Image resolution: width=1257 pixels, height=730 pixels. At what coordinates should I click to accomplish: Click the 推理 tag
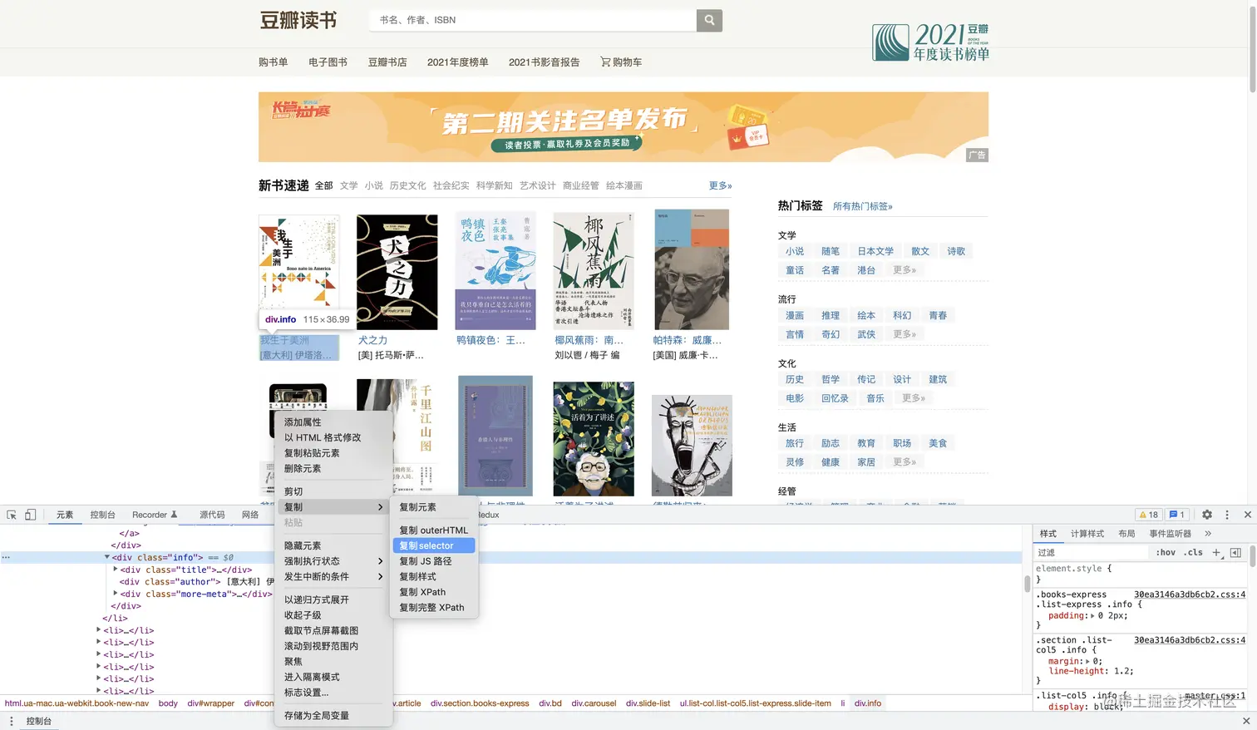click(831, 316)
